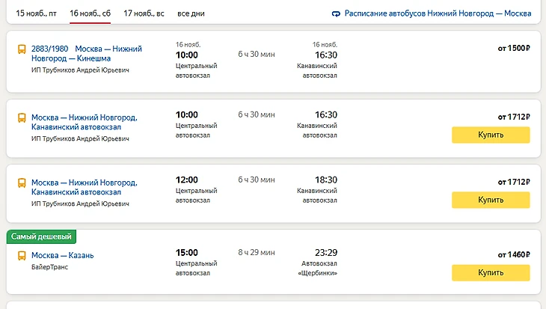
Task: Click bus icon for 12:00 Moscow trip
Action: (22, 183)
